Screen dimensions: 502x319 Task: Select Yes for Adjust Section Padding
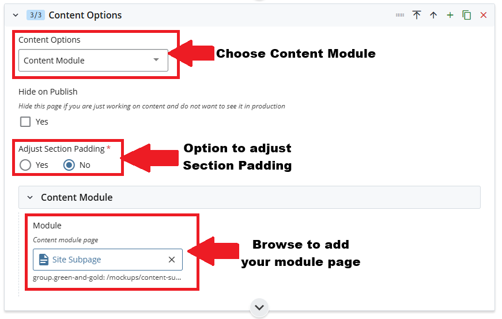(25, 165)
